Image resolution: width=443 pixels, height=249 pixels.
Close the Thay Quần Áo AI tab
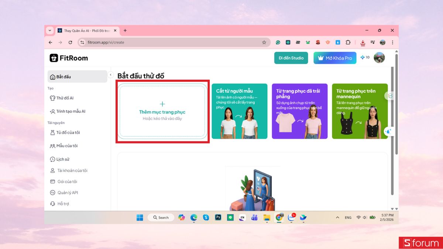click(116, 31)
